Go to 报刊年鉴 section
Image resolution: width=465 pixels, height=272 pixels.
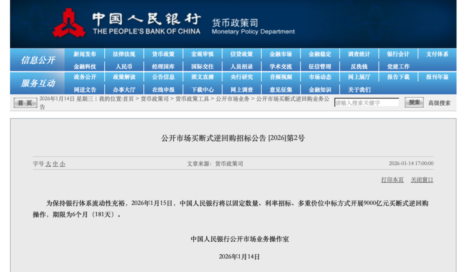tap(437, 77)
